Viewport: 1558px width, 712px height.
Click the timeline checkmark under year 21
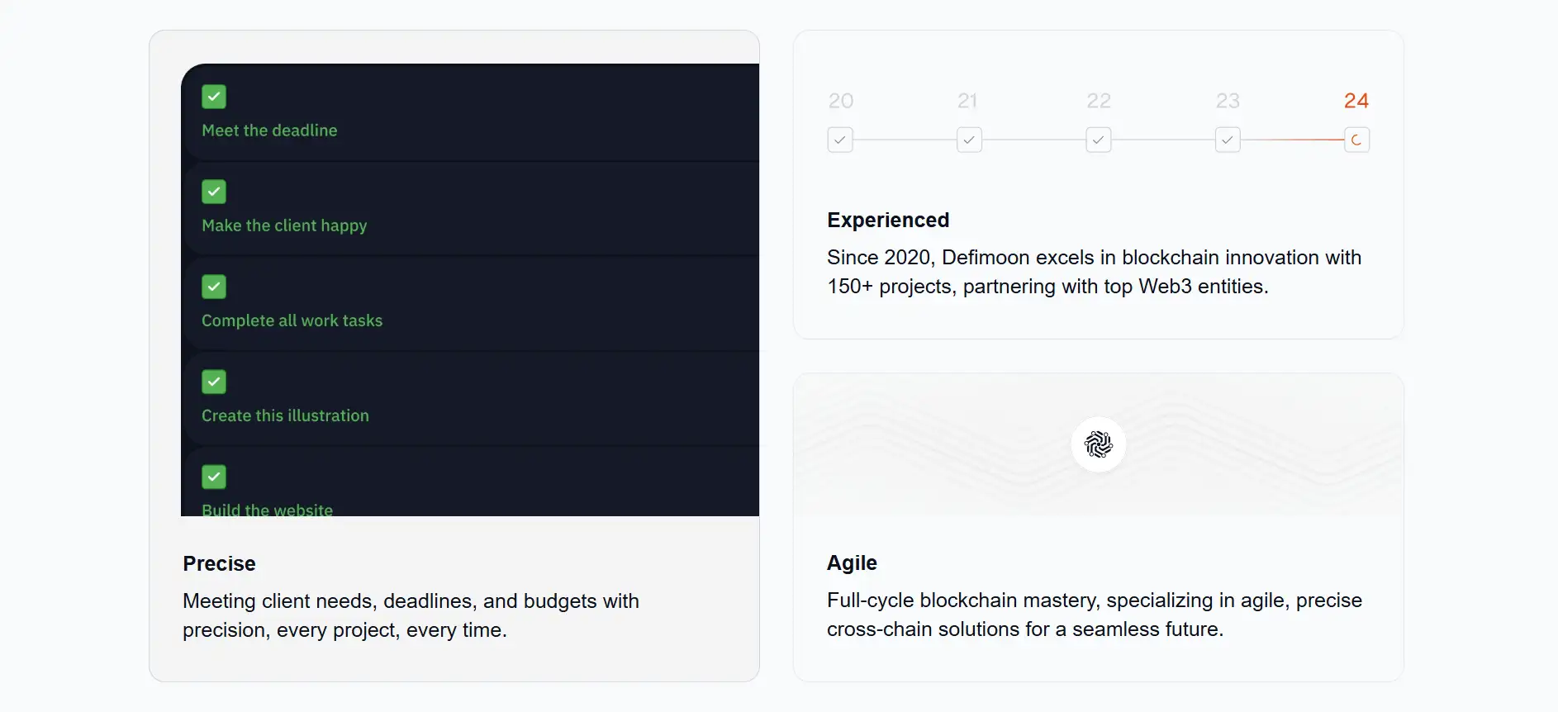(x=969, y=140)
